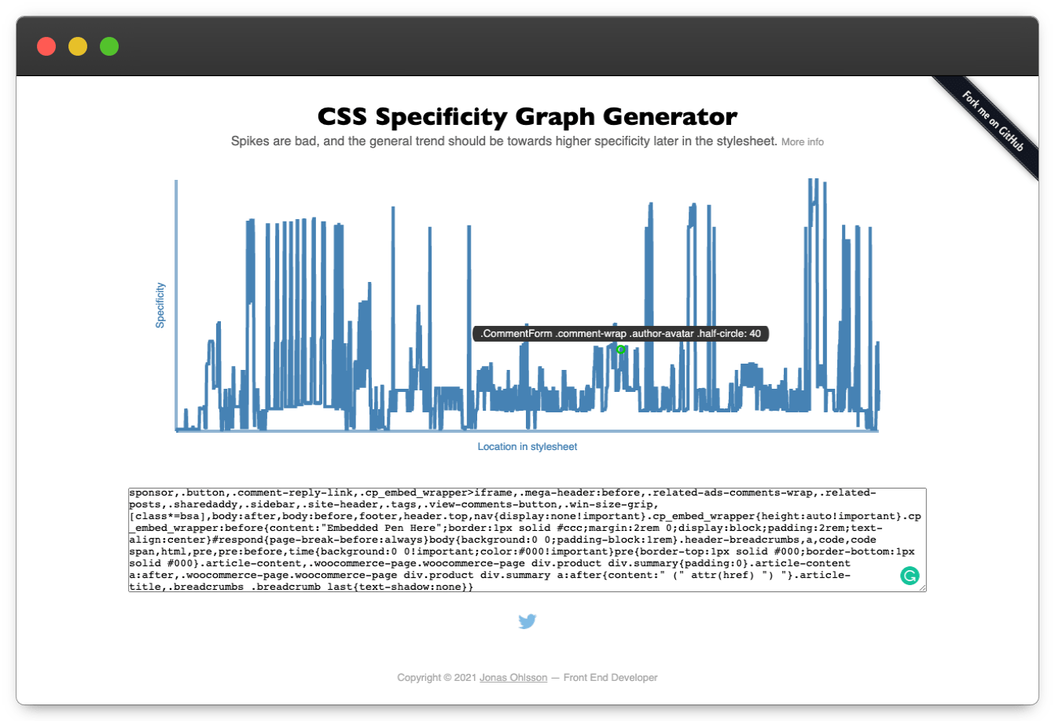Visit the Jonas Ohlsson link in footer

[x=513, y=678]
